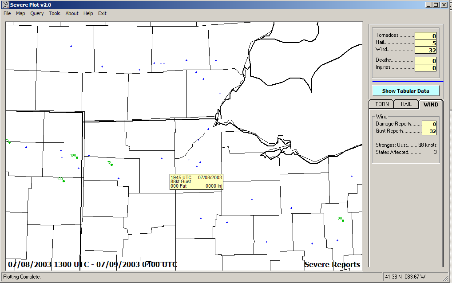Image resolution: width=452 pixels, height=283 pixels.
Task: Click the green 75 marker at the map's left edge
Action: [x=9, y=142]
